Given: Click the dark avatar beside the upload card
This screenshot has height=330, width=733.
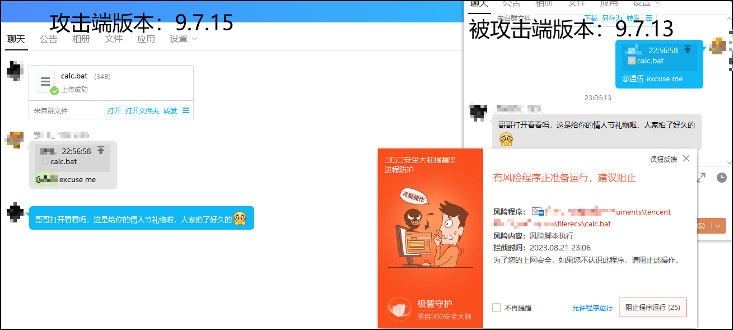Looking at the screenshot, I should (15, 72).
